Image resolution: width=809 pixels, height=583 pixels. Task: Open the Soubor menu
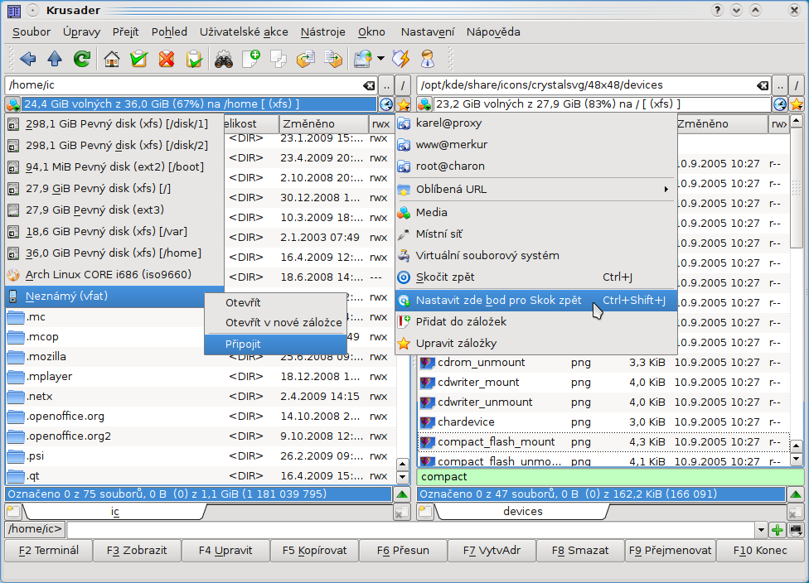(31, 32)
